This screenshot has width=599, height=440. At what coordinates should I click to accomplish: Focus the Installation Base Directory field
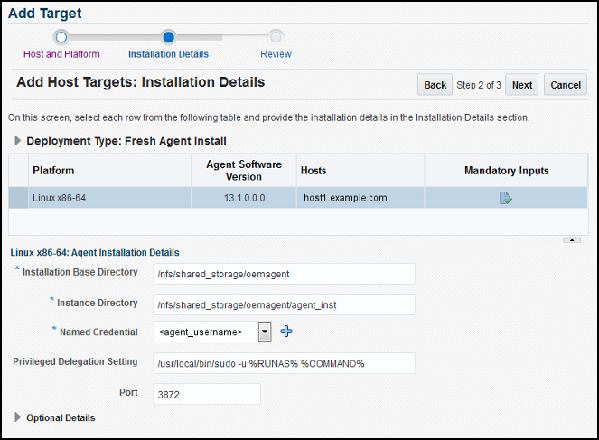tap(285, 274)
